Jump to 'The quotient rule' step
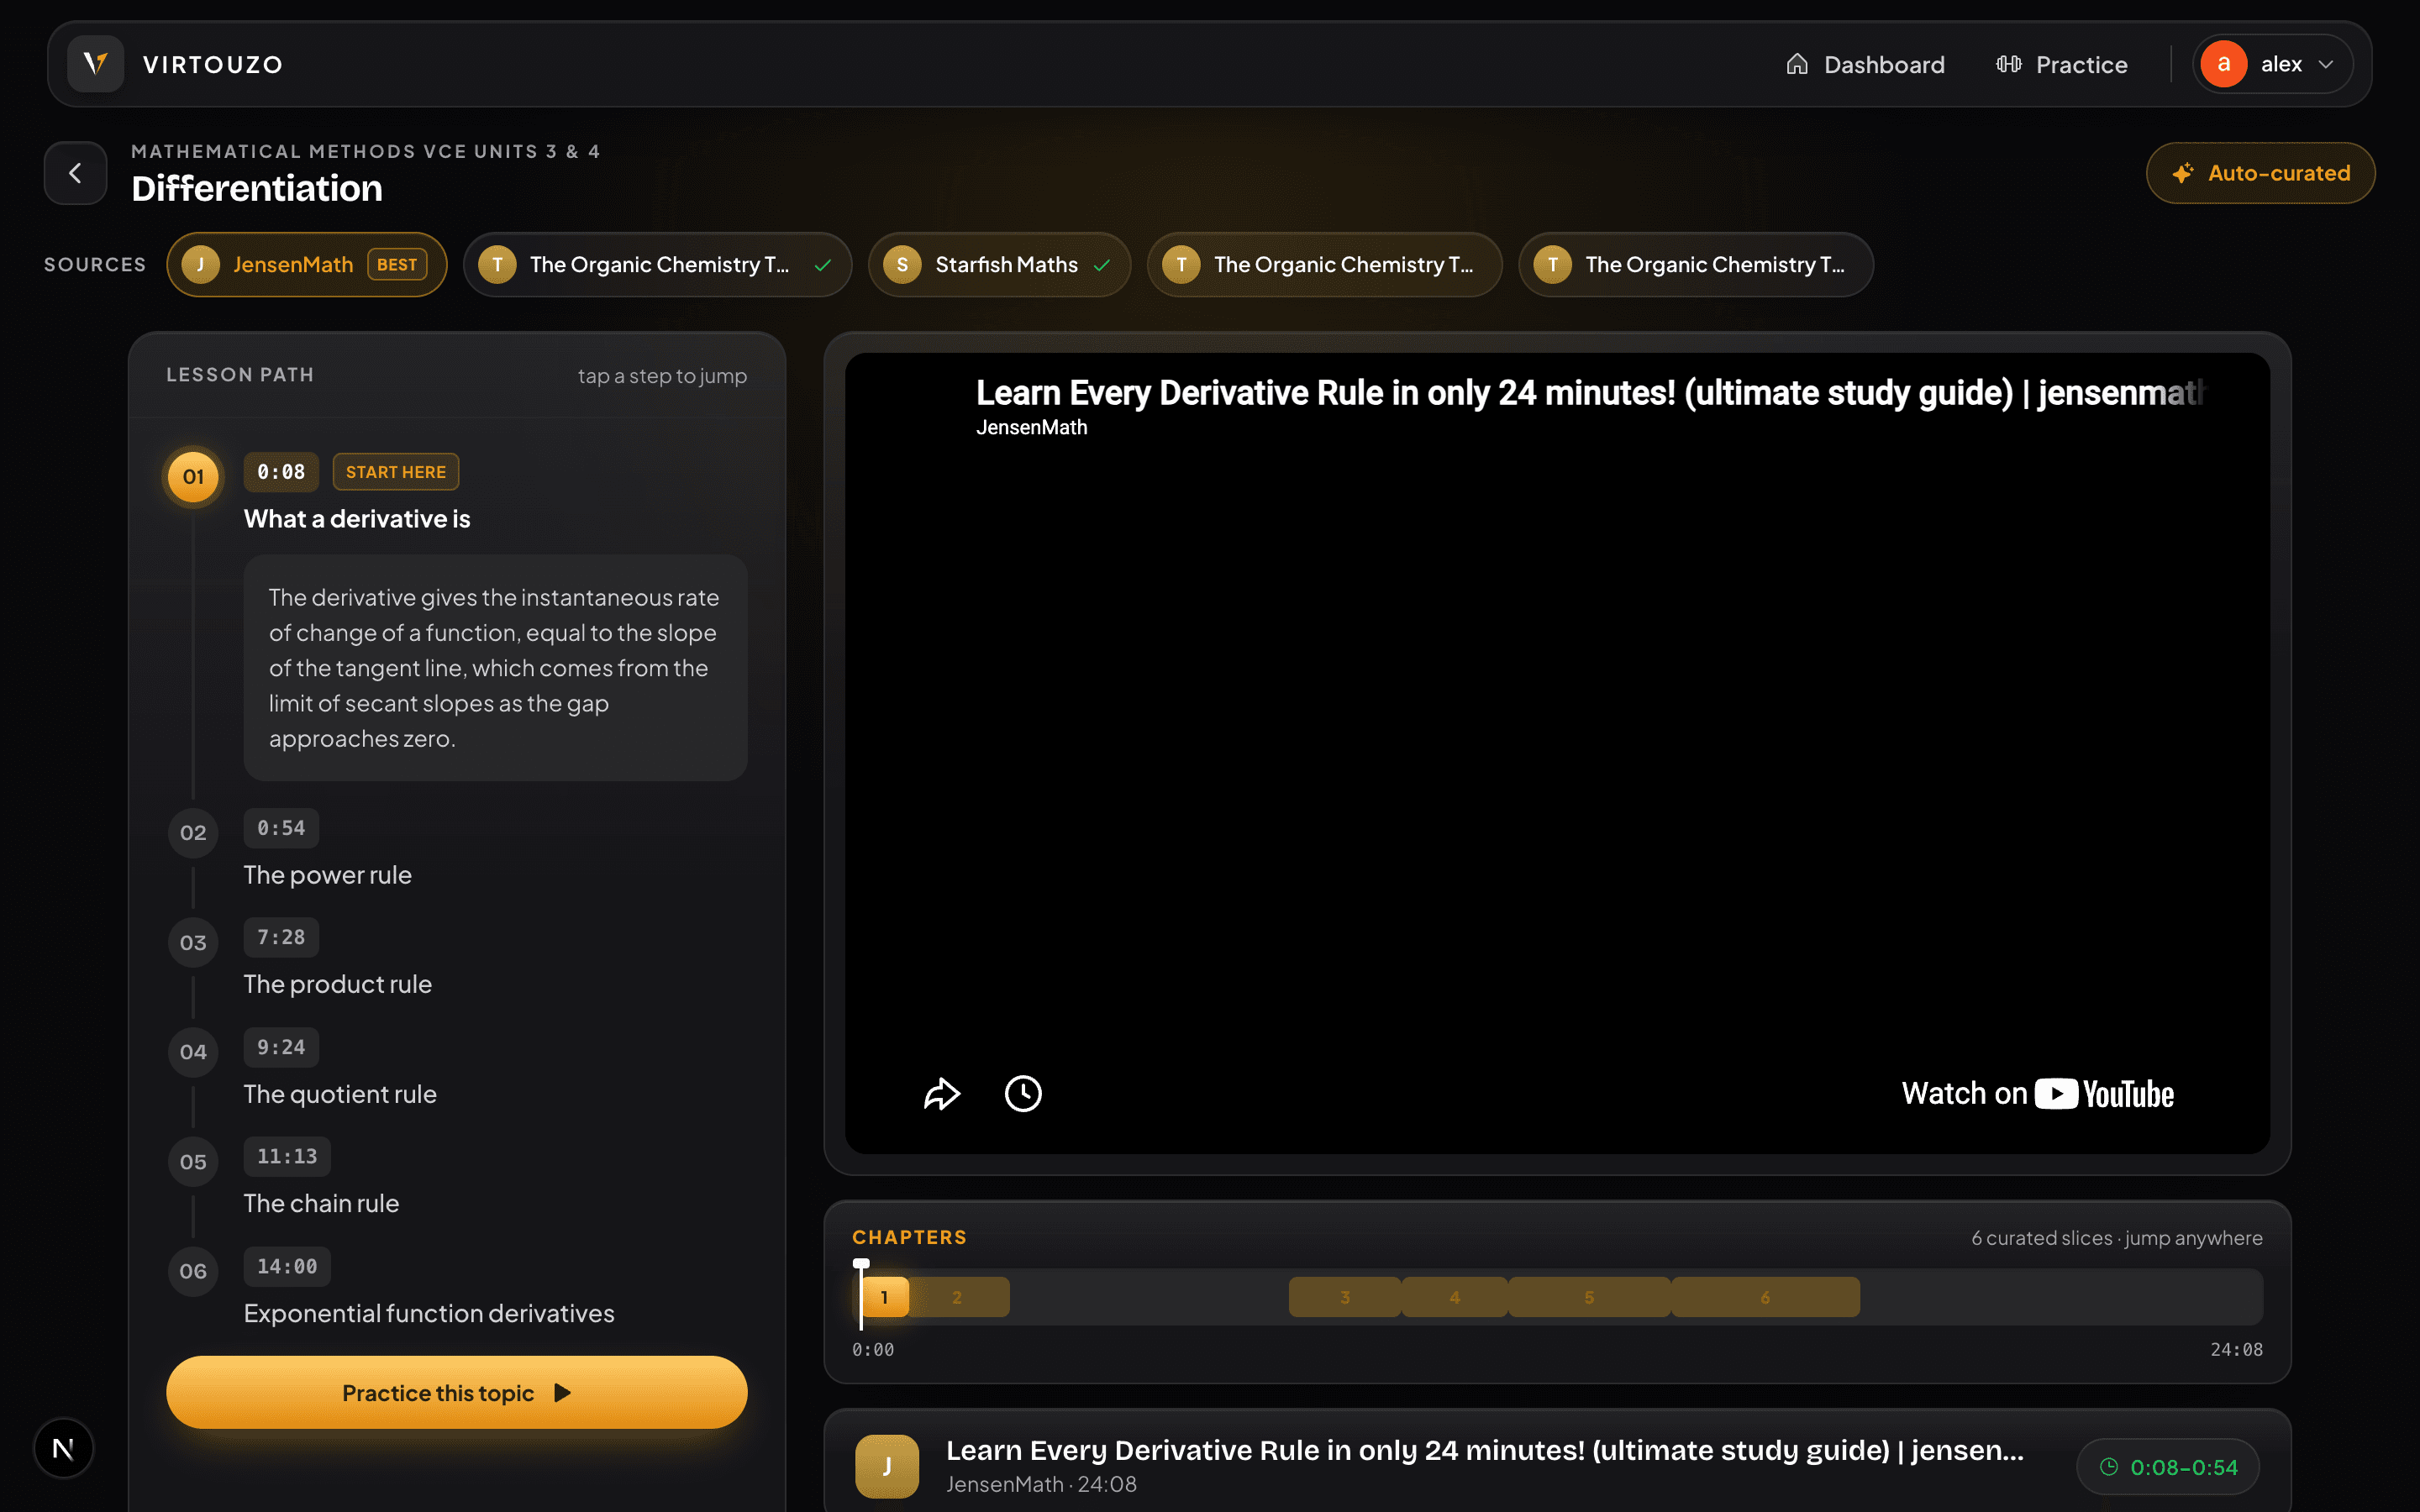Viewport: 2420px width, 1512px height. (x=340, y=1094)
